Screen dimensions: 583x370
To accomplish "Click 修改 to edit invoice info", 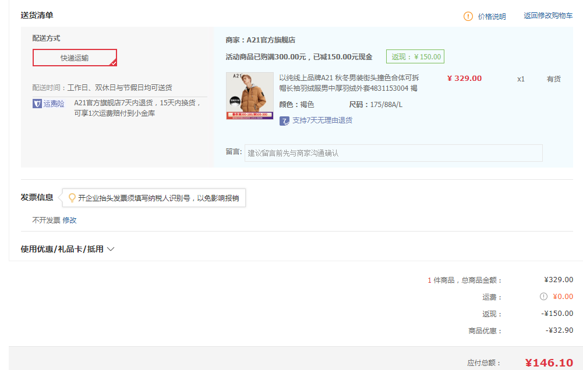I will [69, 220].
